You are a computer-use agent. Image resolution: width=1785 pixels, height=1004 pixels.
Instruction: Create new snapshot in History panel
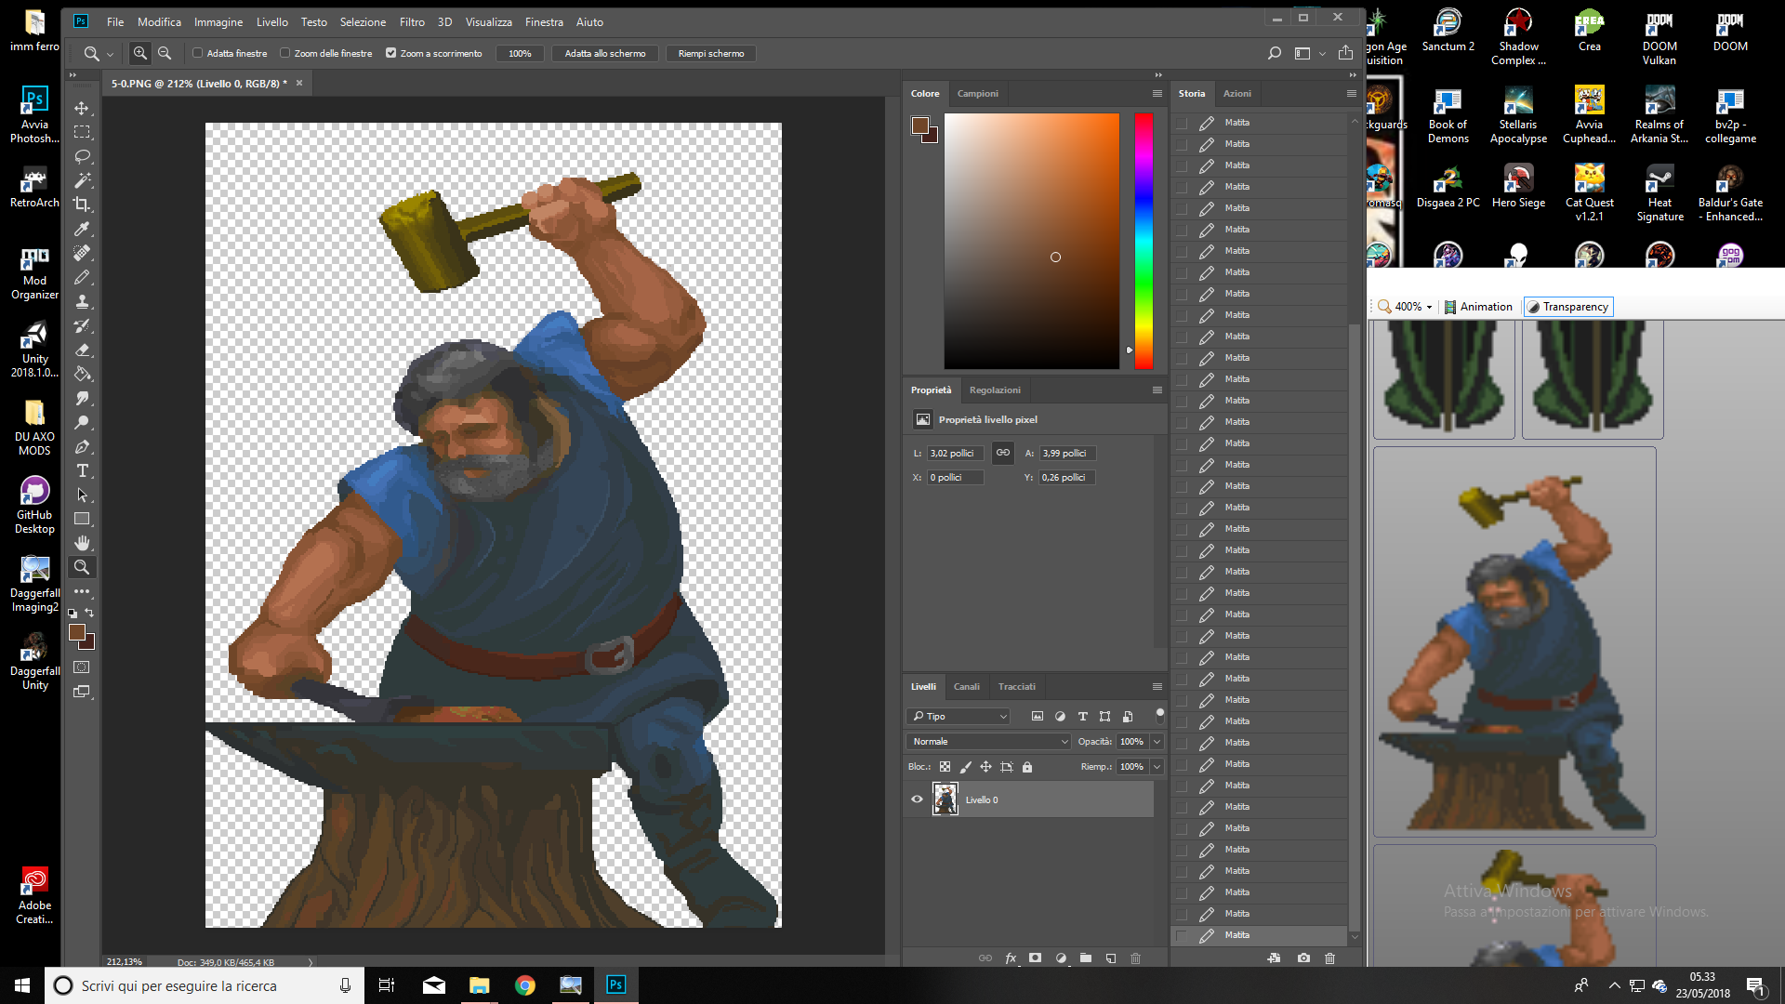click(x=1303, y=958)
